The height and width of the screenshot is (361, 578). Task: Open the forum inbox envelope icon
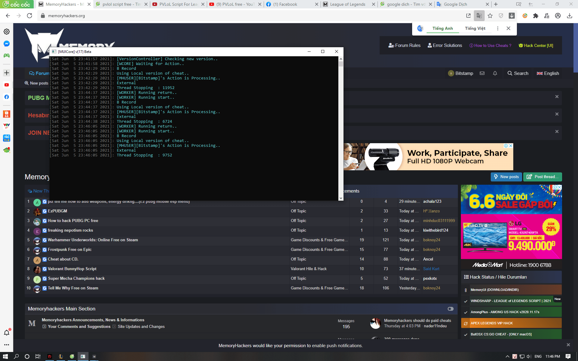(482, 73)
